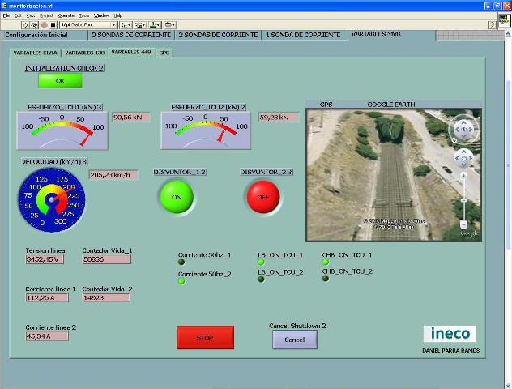
Task: Click the vertical scrollbar up arrow
Action: [x=508, y=34]
